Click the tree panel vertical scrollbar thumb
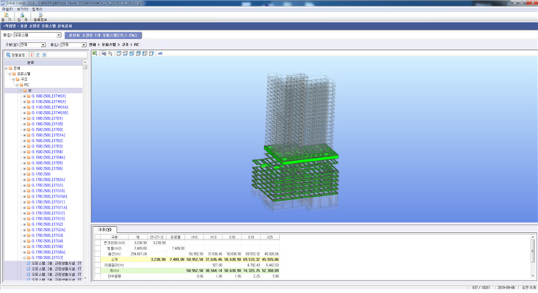 pyautogui.click(x=85, y=67)
